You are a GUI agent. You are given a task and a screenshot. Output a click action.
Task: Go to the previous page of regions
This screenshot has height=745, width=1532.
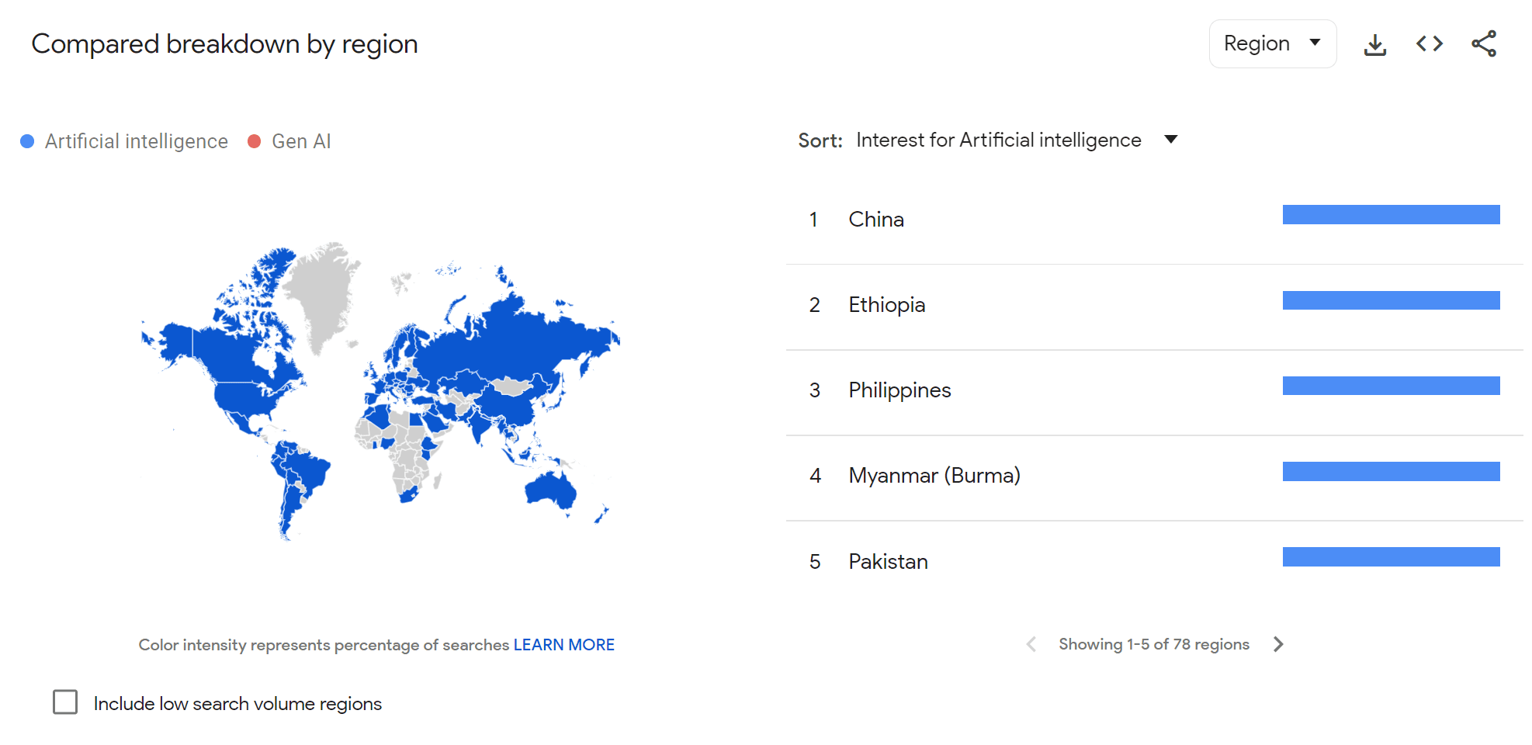tap(1031, 644)
